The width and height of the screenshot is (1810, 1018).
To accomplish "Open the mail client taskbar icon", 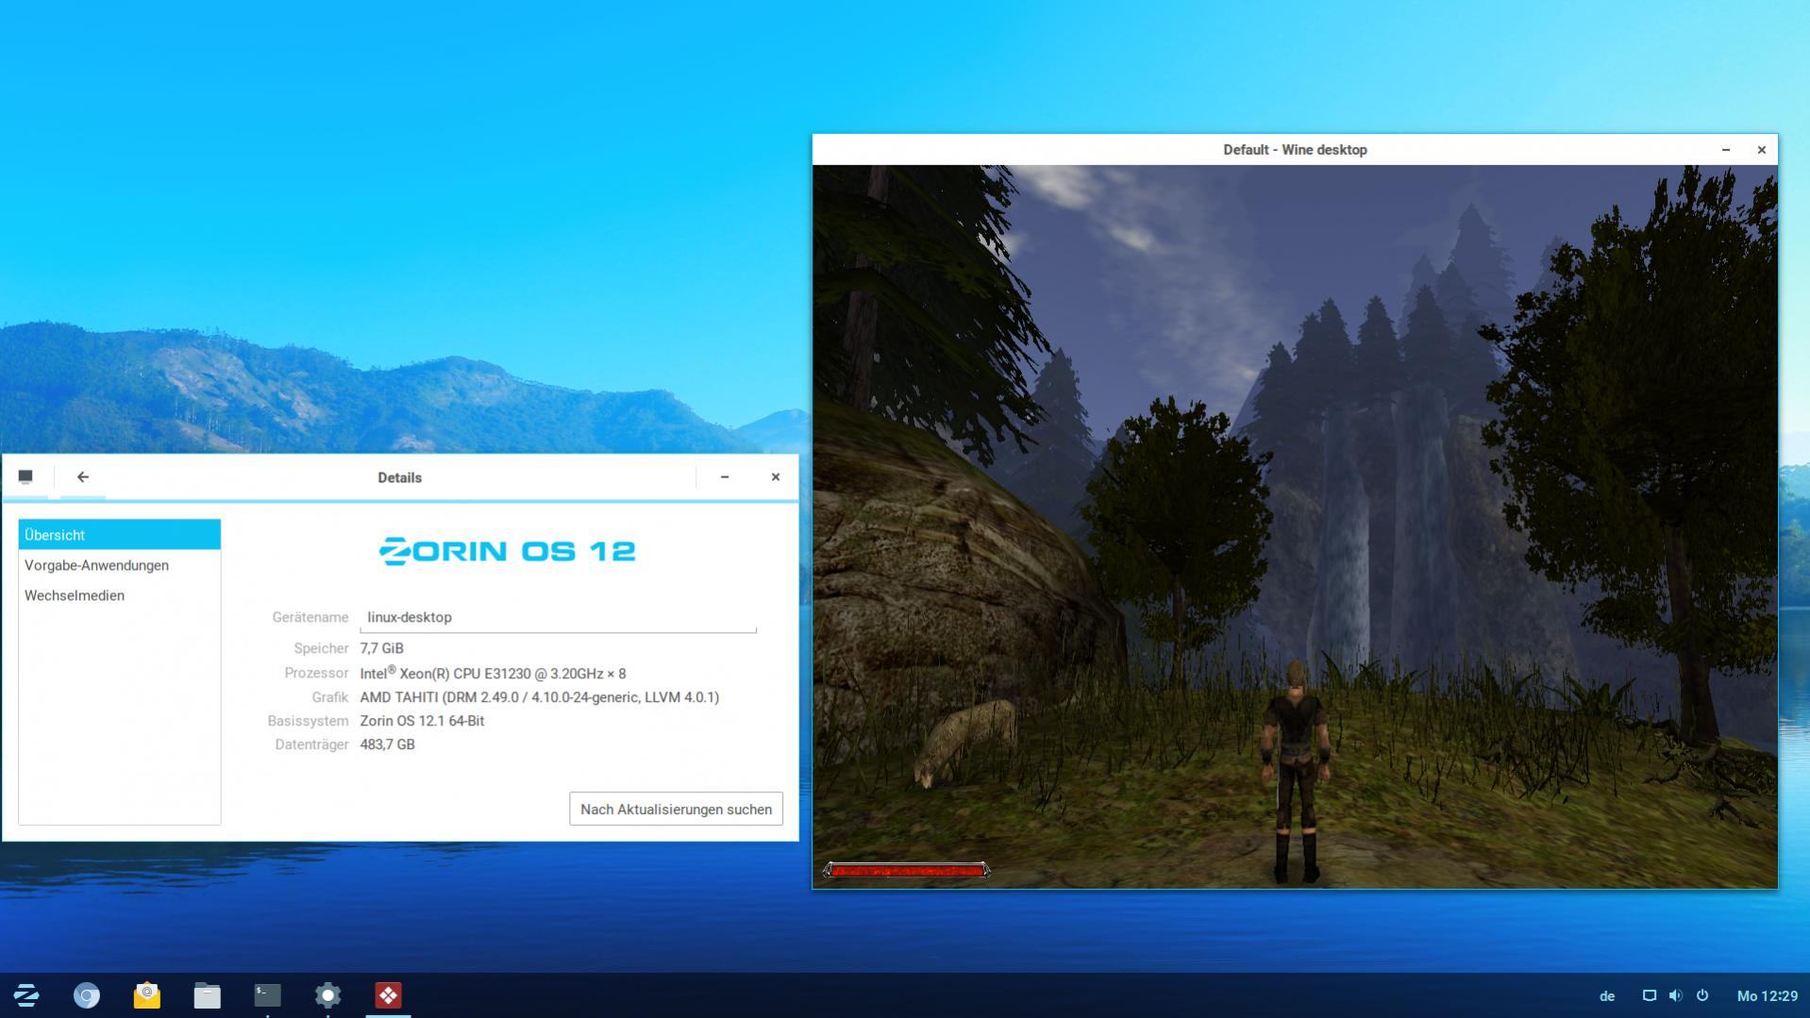I will pos(147,995).
